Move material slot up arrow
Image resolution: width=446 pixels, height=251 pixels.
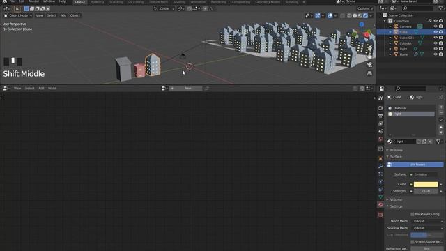[x=441, y=127]
